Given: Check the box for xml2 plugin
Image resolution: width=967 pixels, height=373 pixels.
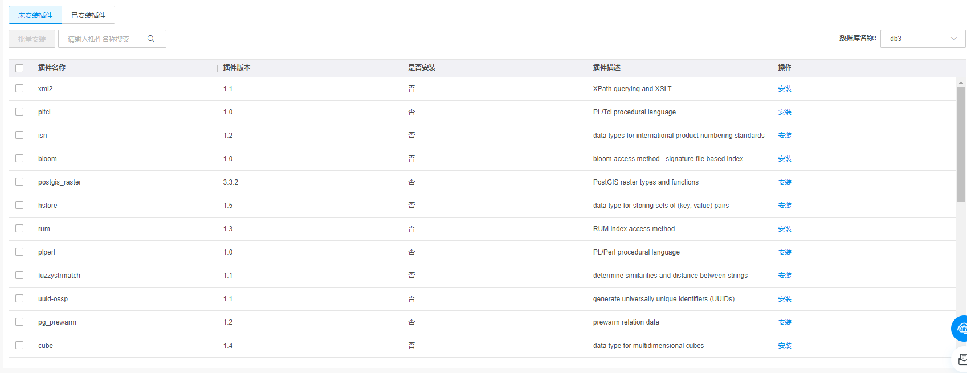Looking at the screenshot, I should 19,89.
